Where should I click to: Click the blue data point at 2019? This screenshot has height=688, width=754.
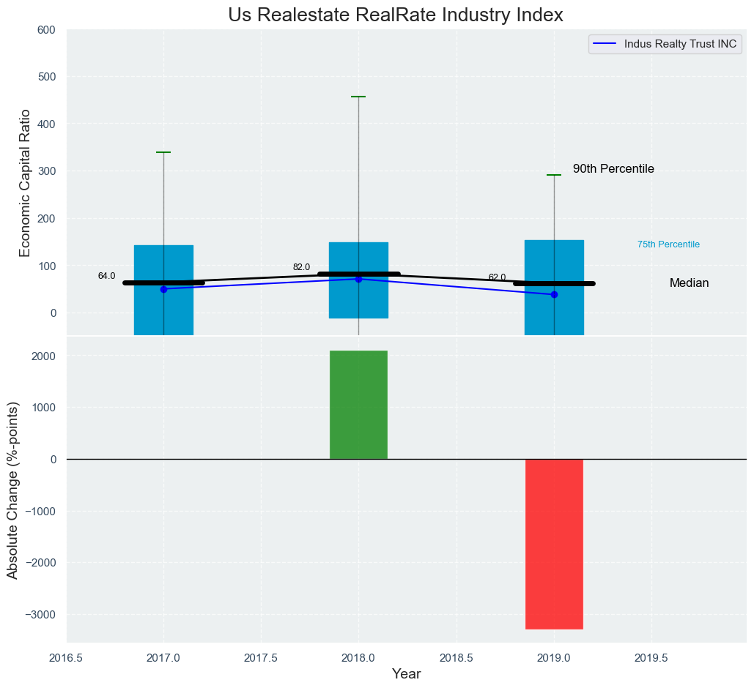click(x=554, y=294)
